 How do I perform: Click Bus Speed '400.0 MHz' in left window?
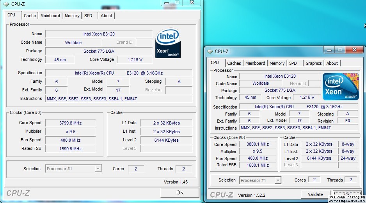[x=71, y=140]
